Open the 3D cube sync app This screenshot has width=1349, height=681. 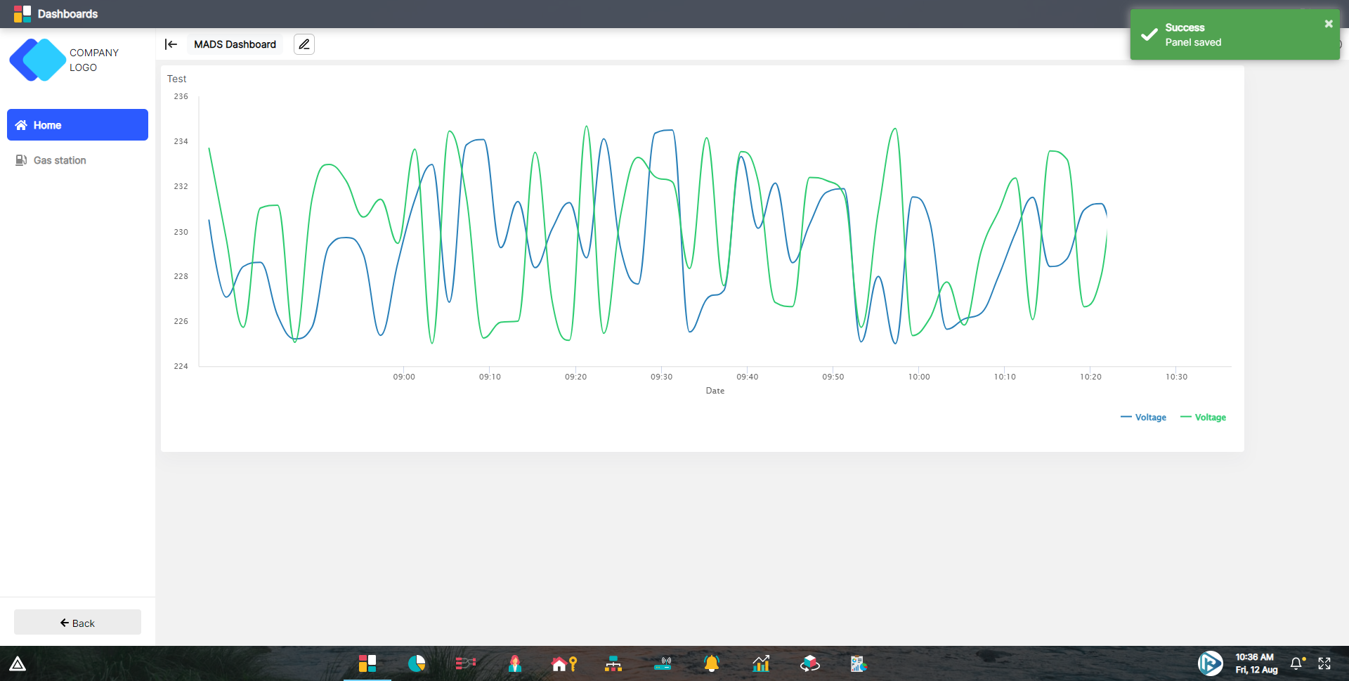click(x=809, y=663)
